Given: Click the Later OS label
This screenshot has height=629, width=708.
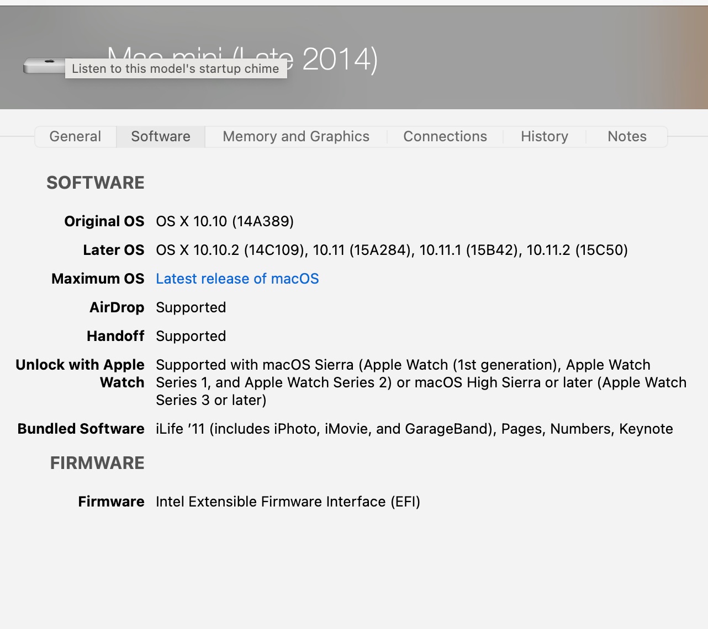Looking at the screenshot, I should pyautogui.click(x=114, y=250).
